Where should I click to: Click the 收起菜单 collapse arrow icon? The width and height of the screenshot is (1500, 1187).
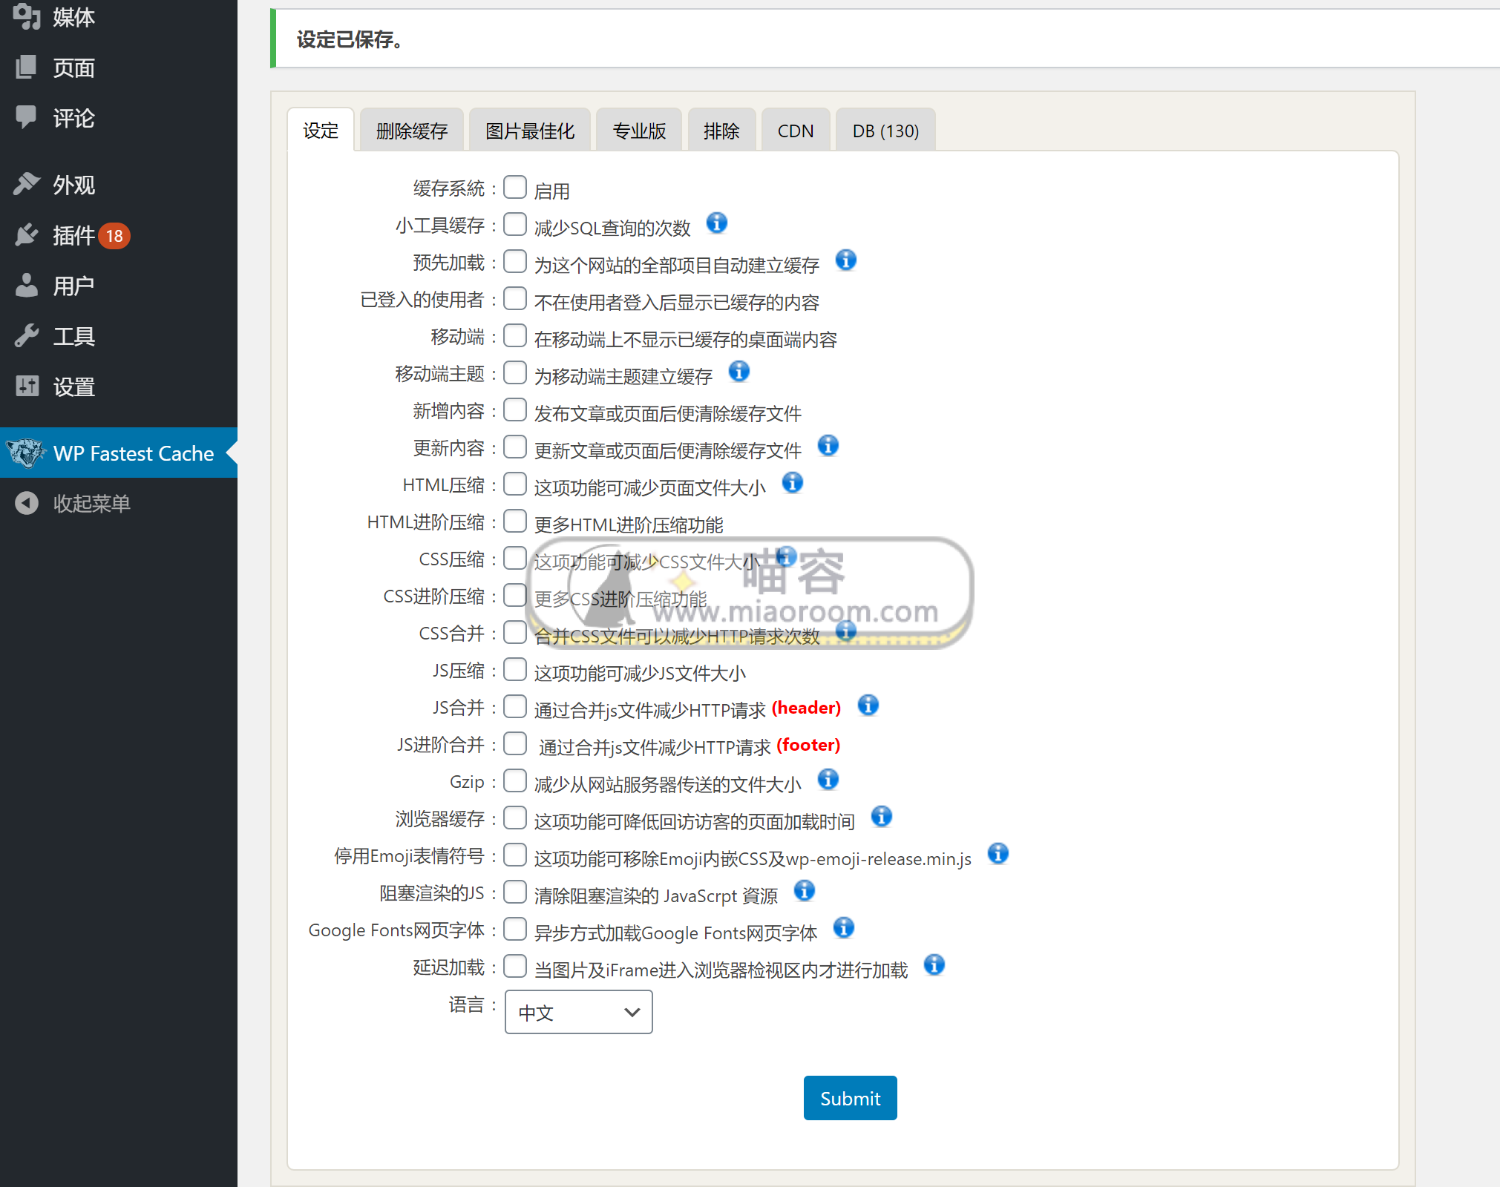(27, 503)
